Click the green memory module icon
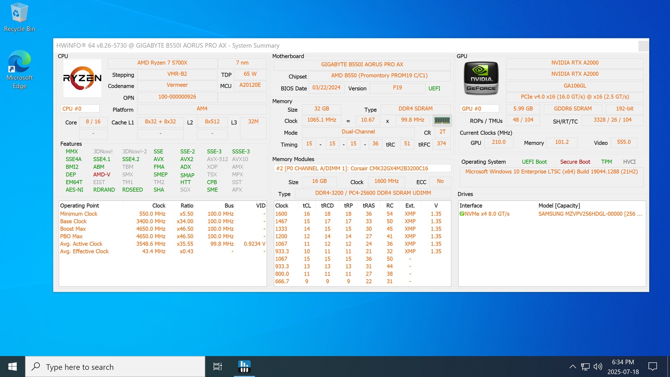 click(x=442, y=120)
